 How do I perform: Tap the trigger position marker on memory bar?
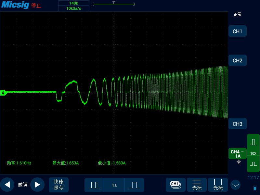(x=113, y=2)
